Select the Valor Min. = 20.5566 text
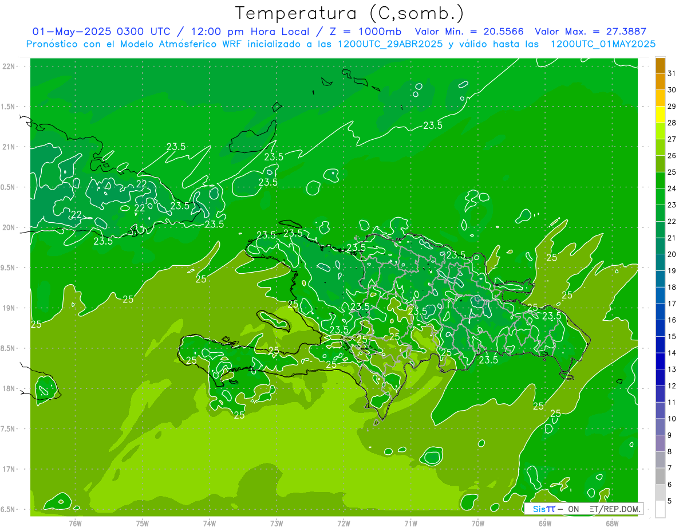Screen dimensions: 687x531 469,32
